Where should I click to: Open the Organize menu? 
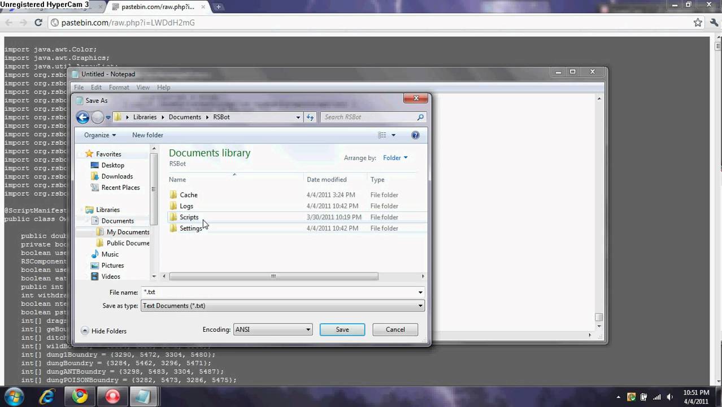coord(100,135)
